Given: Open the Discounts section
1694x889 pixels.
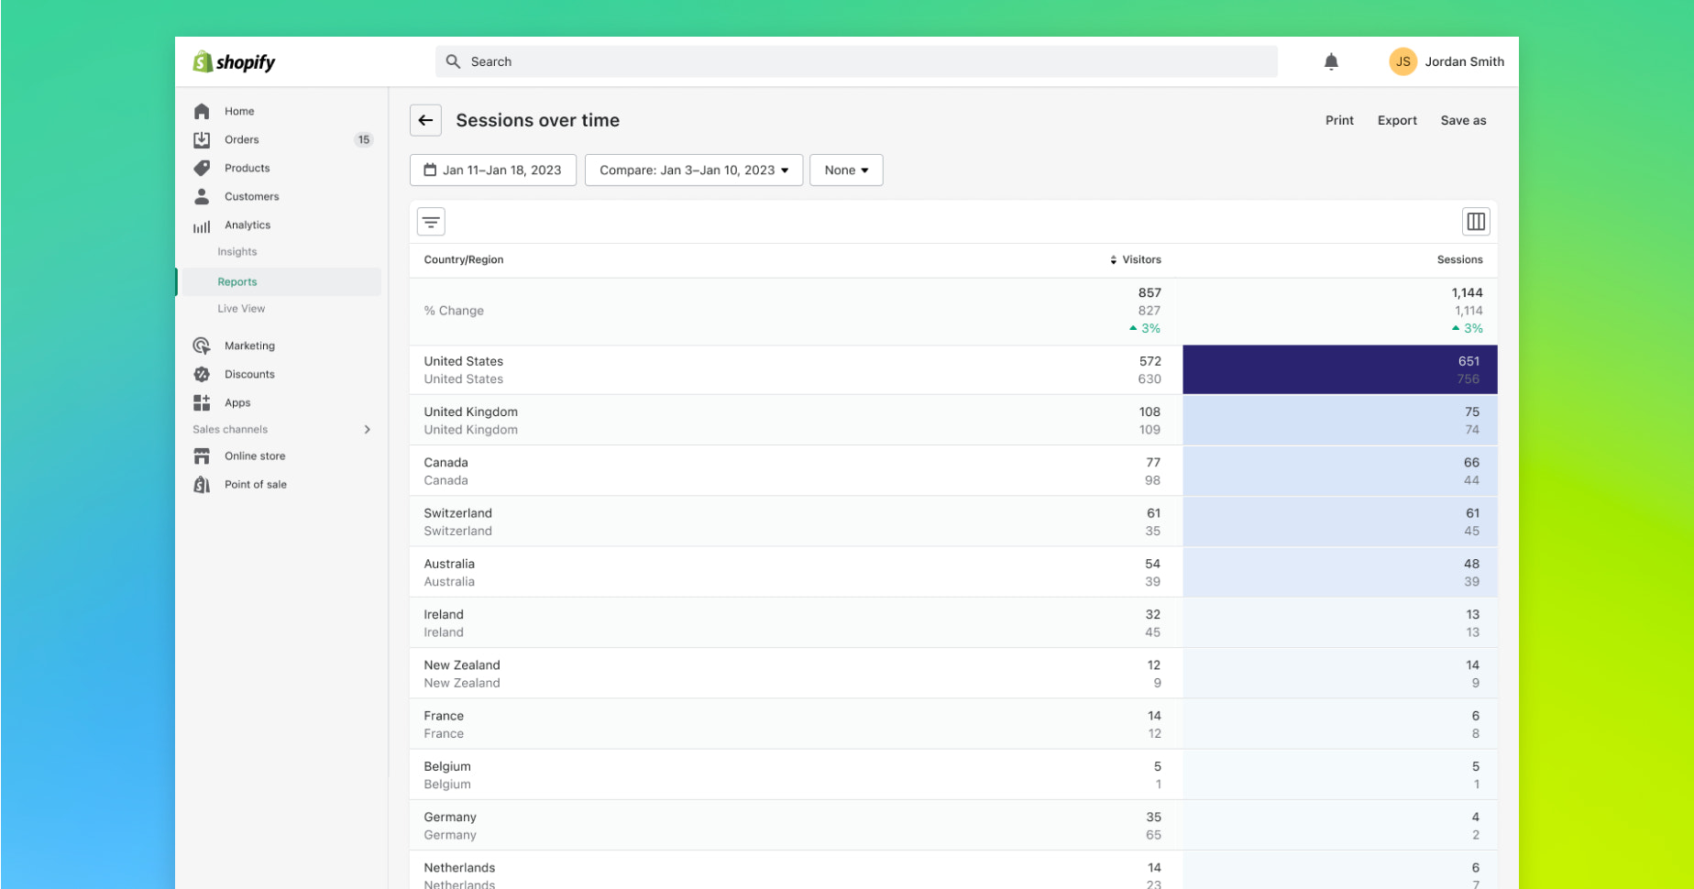Looking at the screenshot, I should coord(248,374).
